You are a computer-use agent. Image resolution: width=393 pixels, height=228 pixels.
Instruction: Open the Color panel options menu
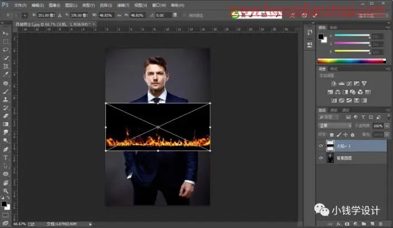click(x=388, y=27)
